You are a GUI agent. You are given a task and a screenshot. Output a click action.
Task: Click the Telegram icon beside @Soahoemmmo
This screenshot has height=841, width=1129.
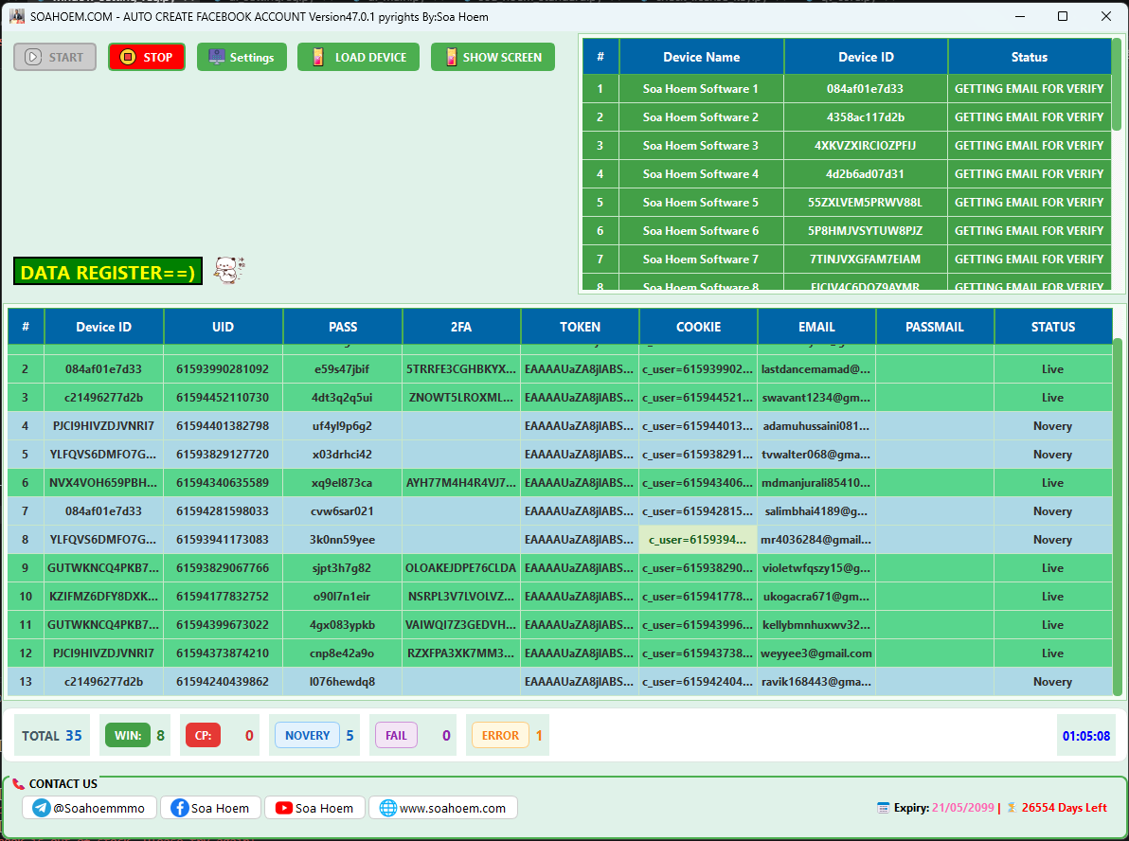pos(42,808)
